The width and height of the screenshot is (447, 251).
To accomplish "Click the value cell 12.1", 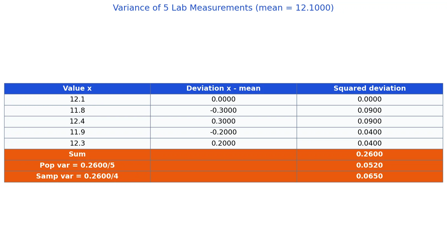I will (77, 100).
